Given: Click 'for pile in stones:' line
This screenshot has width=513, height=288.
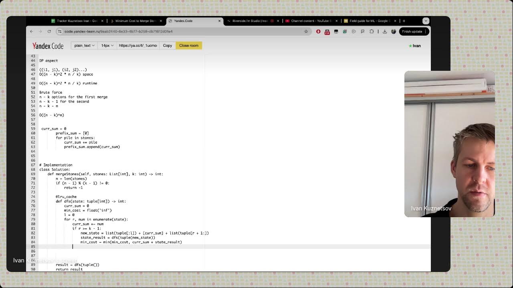Looking at the screenshot, I should (75, 138).
